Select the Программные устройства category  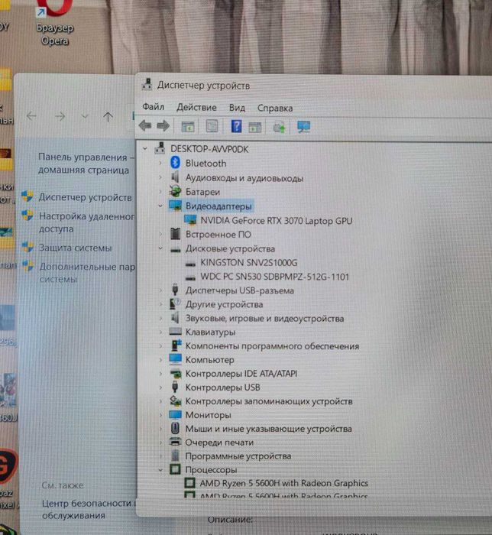click(x=238, y=456)
